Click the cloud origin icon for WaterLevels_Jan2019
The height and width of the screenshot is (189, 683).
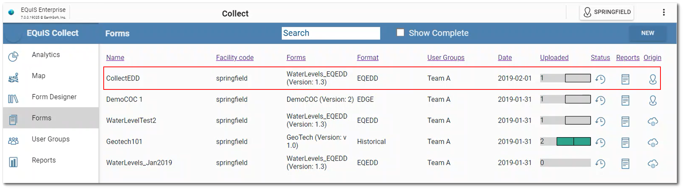[653, 164]
